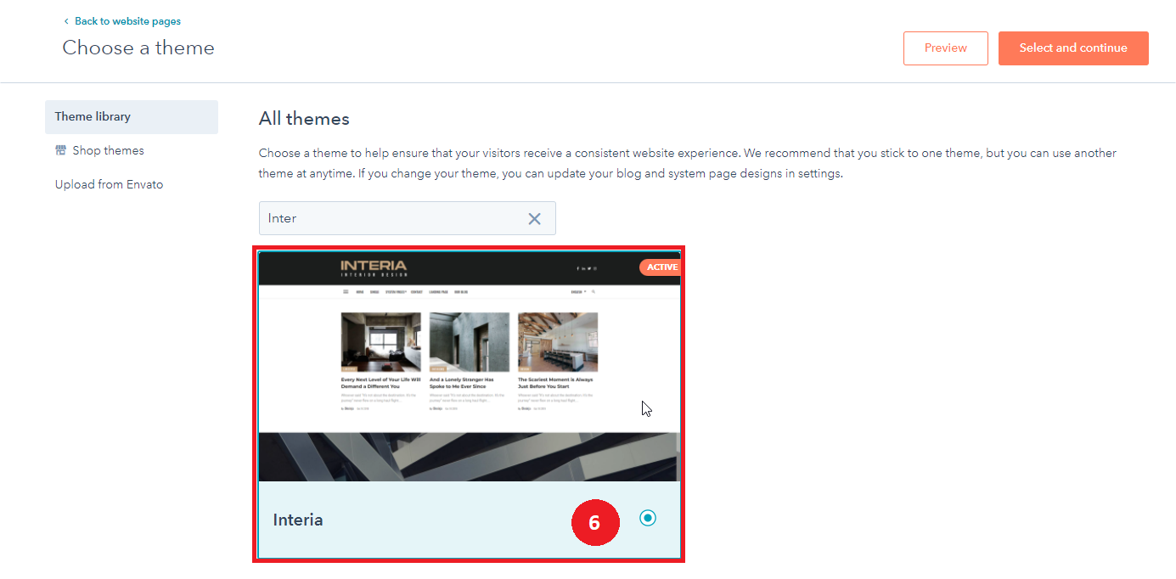This screenshot has width=1176, height=579.
Task: Click the INTERIA logo in theme preview
Action: coord(374,267)
